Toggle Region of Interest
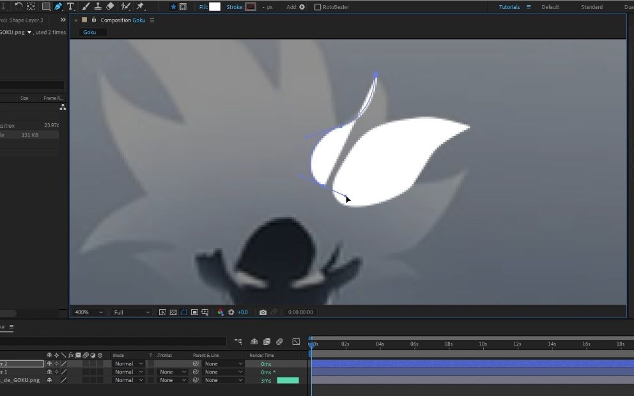 [194, 312]
